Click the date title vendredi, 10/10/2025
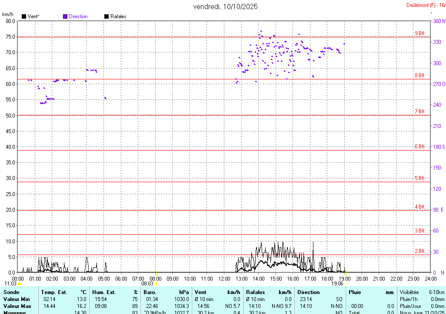446x314 pixels. [225, 7]
